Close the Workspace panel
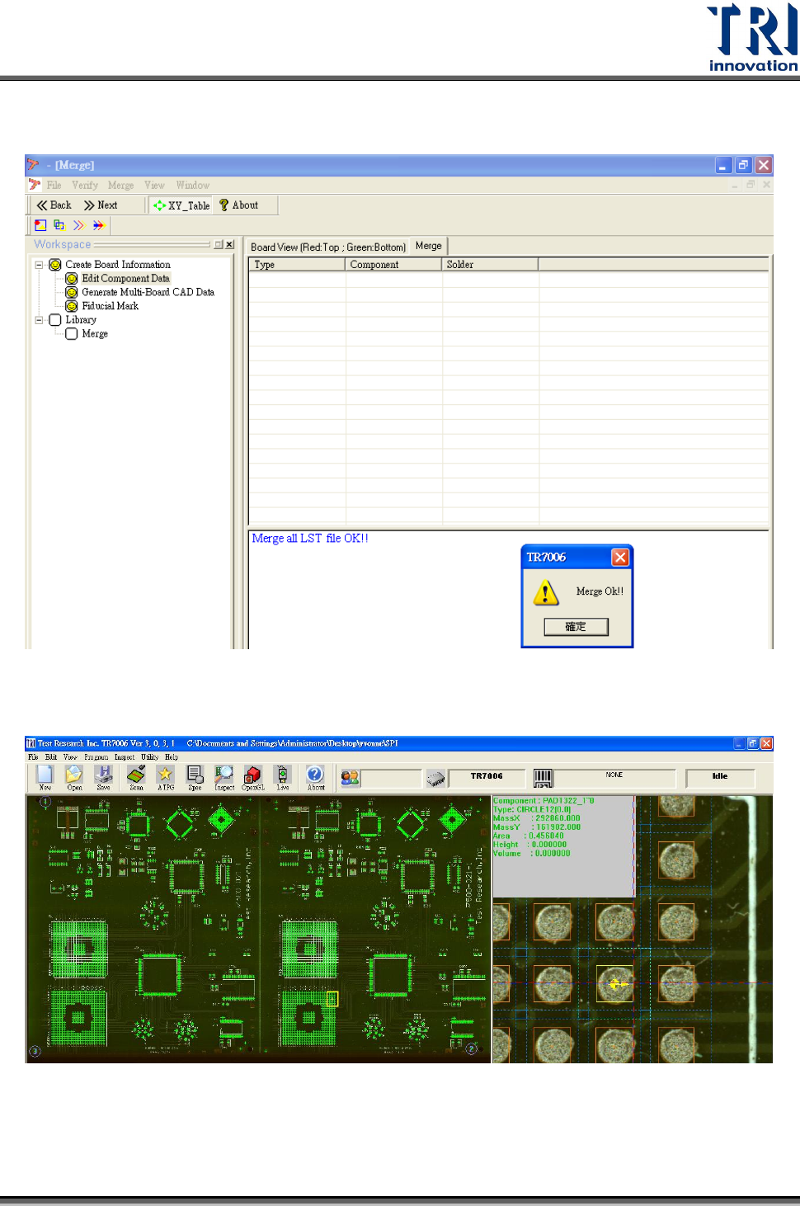Viewport: 800px width, 1206px height. (x=229, y=245)
